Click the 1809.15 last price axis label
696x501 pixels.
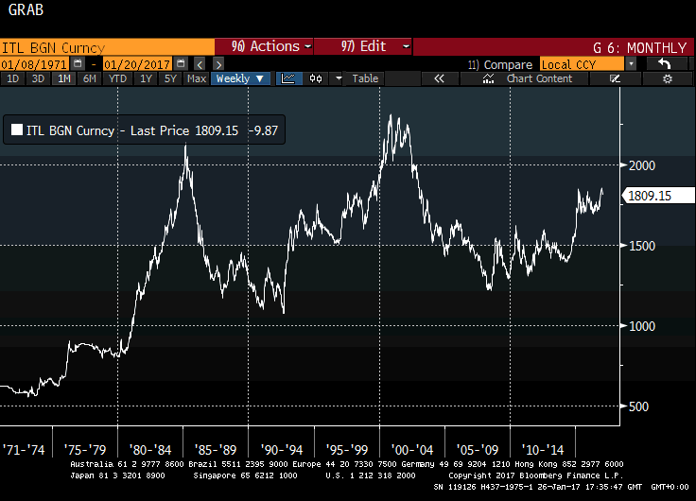coord(658,196)
